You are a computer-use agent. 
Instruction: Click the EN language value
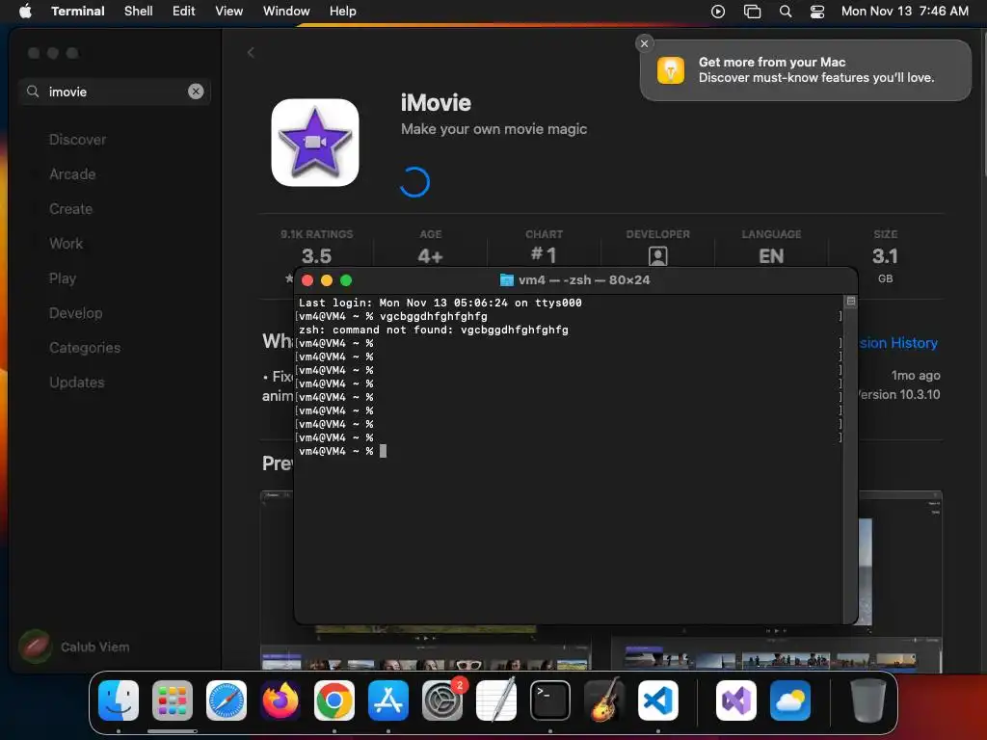(x=771, y=256)
